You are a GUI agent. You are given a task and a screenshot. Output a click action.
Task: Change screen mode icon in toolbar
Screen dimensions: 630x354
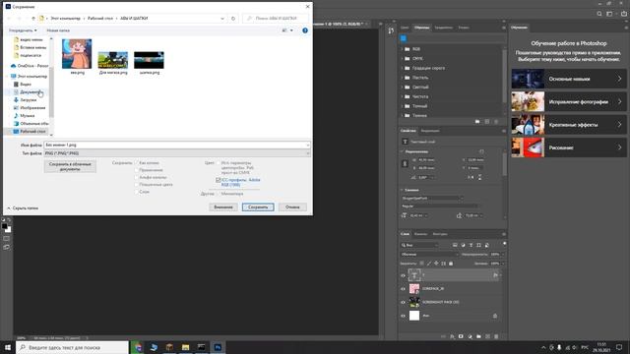(x=7, y=247)
